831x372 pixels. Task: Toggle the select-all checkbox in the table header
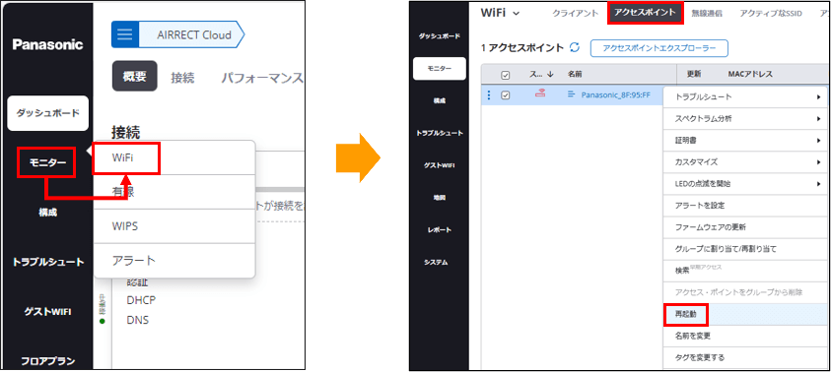tap(505, 75)
